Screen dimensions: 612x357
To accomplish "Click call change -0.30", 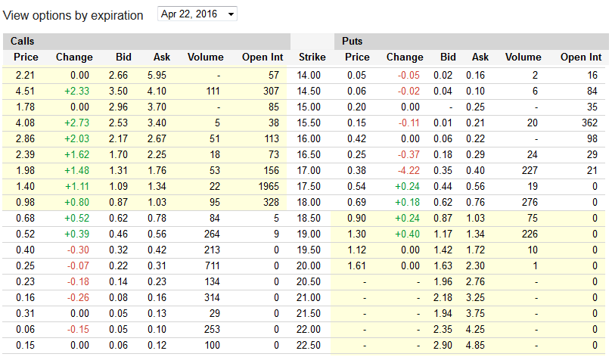I will [78, 250].
